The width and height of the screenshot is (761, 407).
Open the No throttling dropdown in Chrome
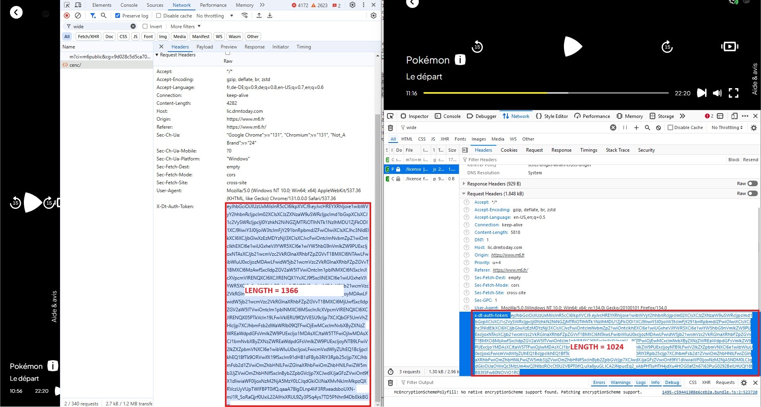tap(215, 16)
